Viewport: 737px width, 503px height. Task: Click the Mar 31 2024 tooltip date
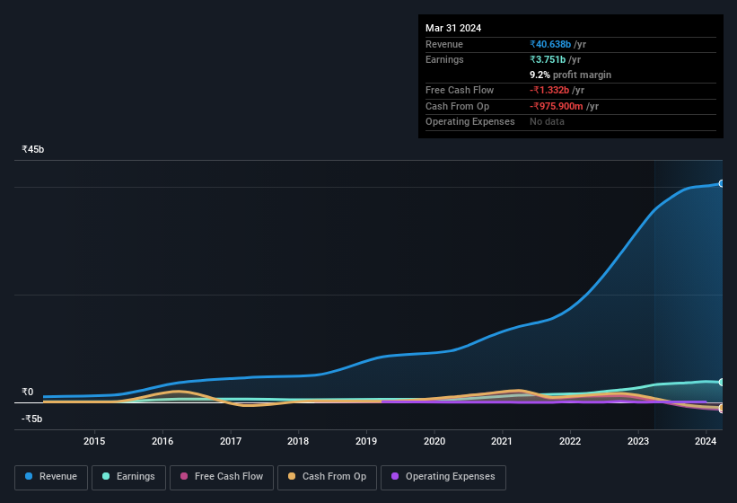[453, 28]
